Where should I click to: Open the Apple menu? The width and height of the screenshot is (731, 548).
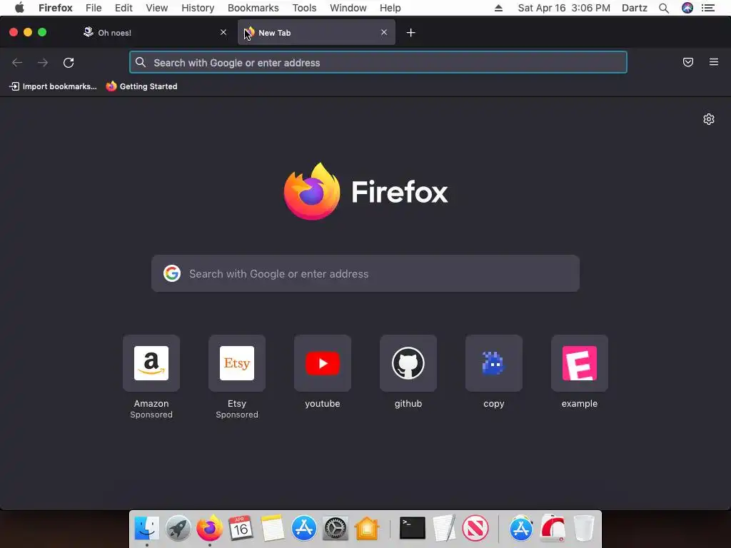[19, 8]
